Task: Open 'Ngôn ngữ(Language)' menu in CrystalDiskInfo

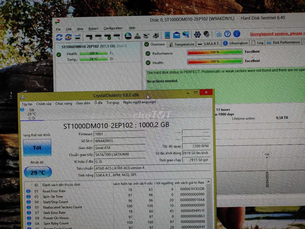Action: click(x=139, y=102)
